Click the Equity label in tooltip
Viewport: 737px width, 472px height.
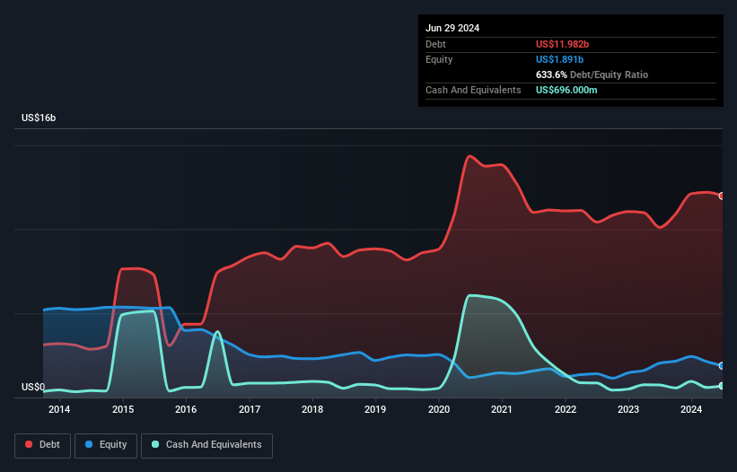[x=439, y=59]
